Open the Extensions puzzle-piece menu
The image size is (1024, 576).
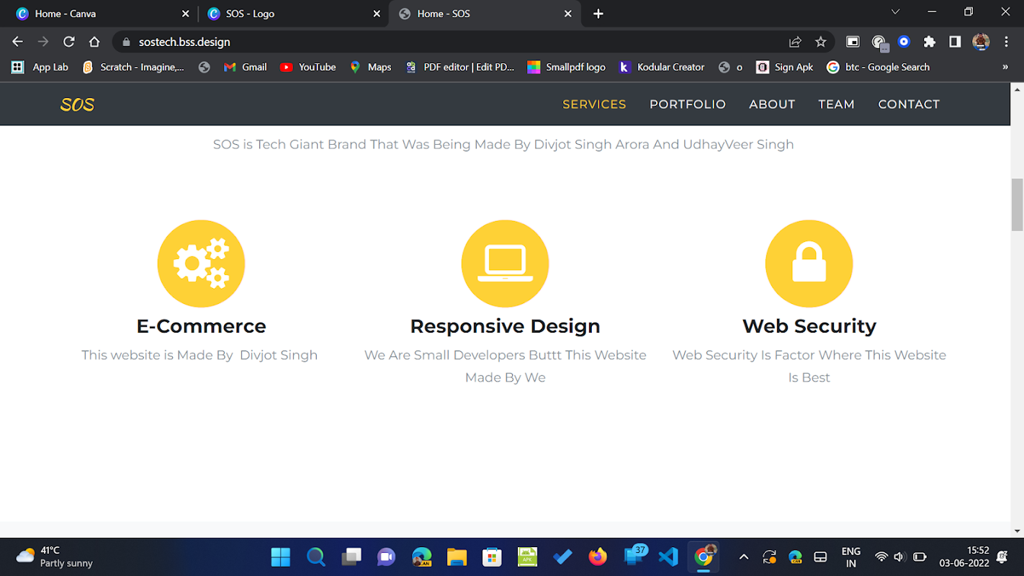click(x=930, y=42)
